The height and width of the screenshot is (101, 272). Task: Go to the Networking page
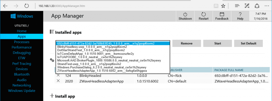click(22, 85)
